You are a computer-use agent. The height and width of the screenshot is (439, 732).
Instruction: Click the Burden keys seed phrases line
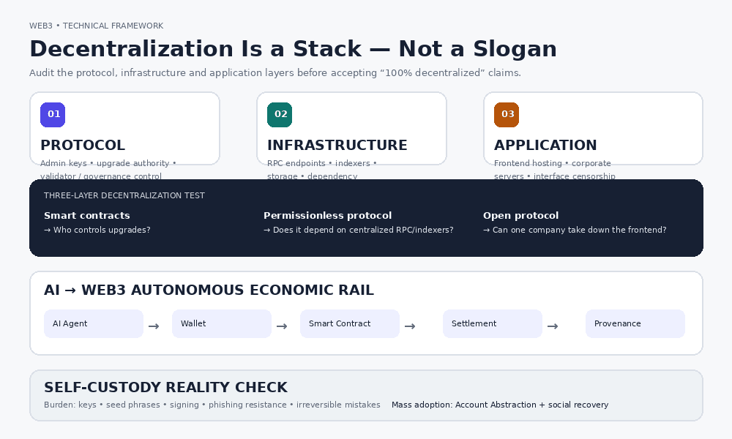(x=212, y=405)
